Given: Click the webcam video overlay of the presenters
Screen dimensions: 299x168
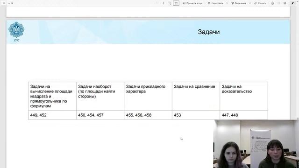Looking at the screenshot, I should pyautogui.click(x=256, y=144).
